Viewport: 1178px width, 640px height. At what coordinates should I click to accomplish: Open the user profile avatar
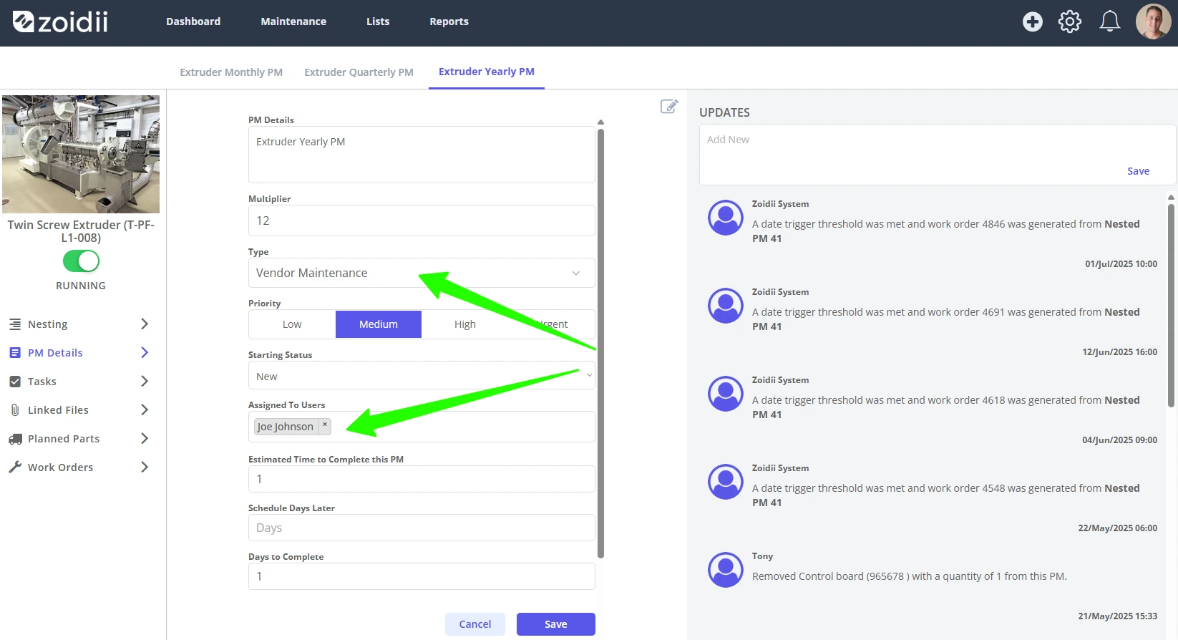(x=1153, y=21)
